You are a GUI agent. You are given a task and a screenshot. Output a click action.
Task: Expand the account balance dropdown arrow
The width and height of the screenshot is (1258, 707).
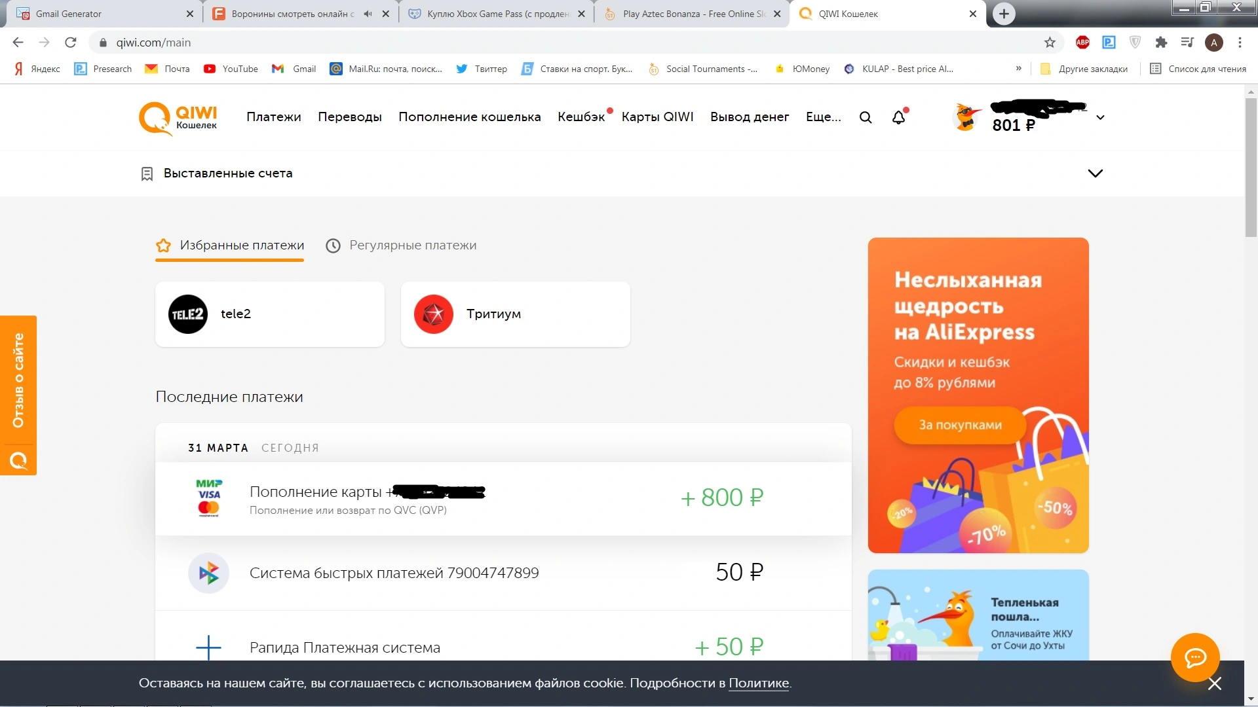tap(1101, 118)
